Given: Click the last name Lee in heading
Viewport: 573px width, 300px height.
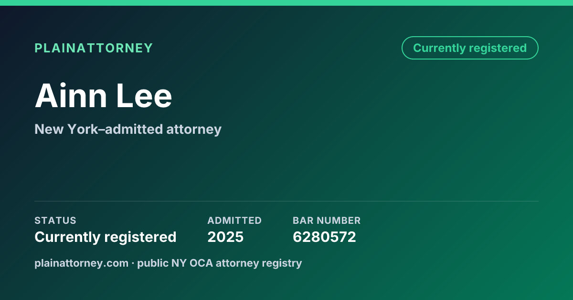Looking at the screenshot, I should point(144,96).
